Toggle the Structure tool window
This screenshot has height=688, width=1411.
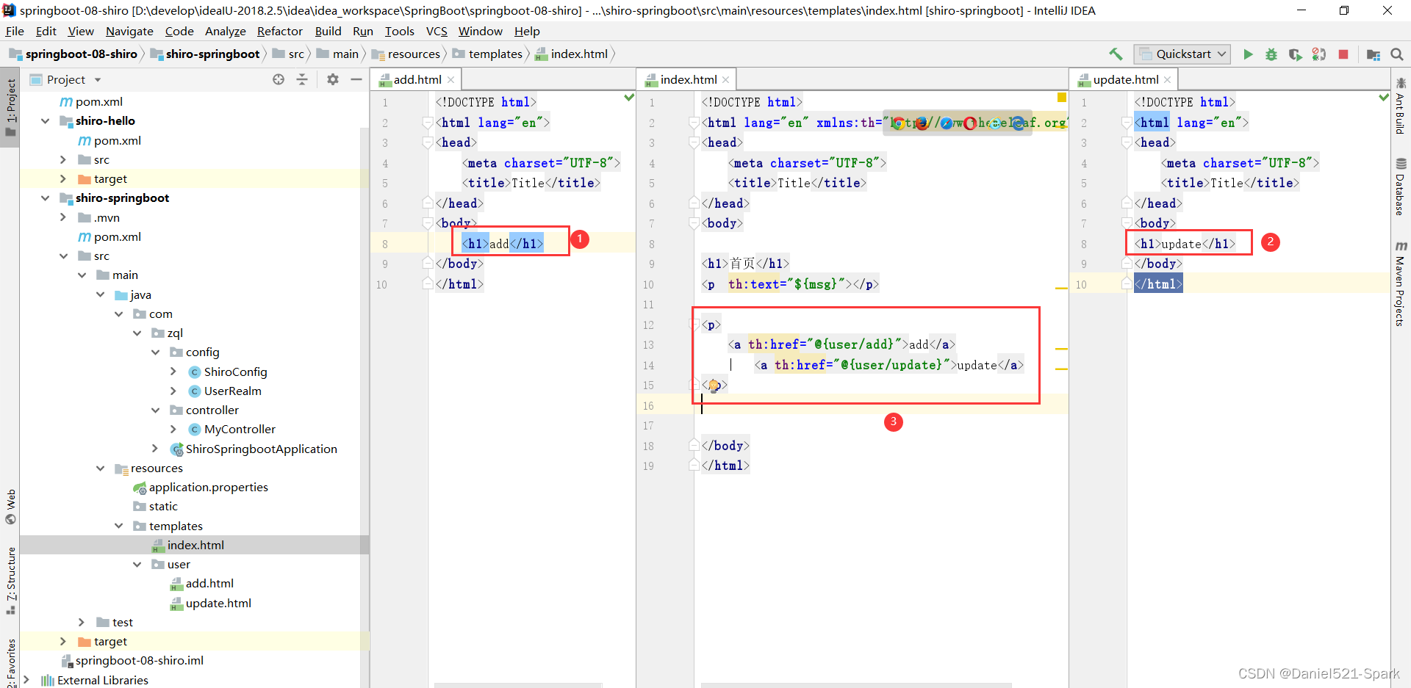click(10, 582)
